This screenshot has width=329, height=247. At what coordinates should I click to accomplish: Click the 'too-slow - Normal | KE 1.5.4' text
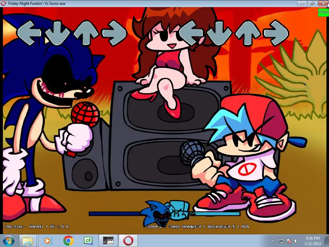point(37,227)
